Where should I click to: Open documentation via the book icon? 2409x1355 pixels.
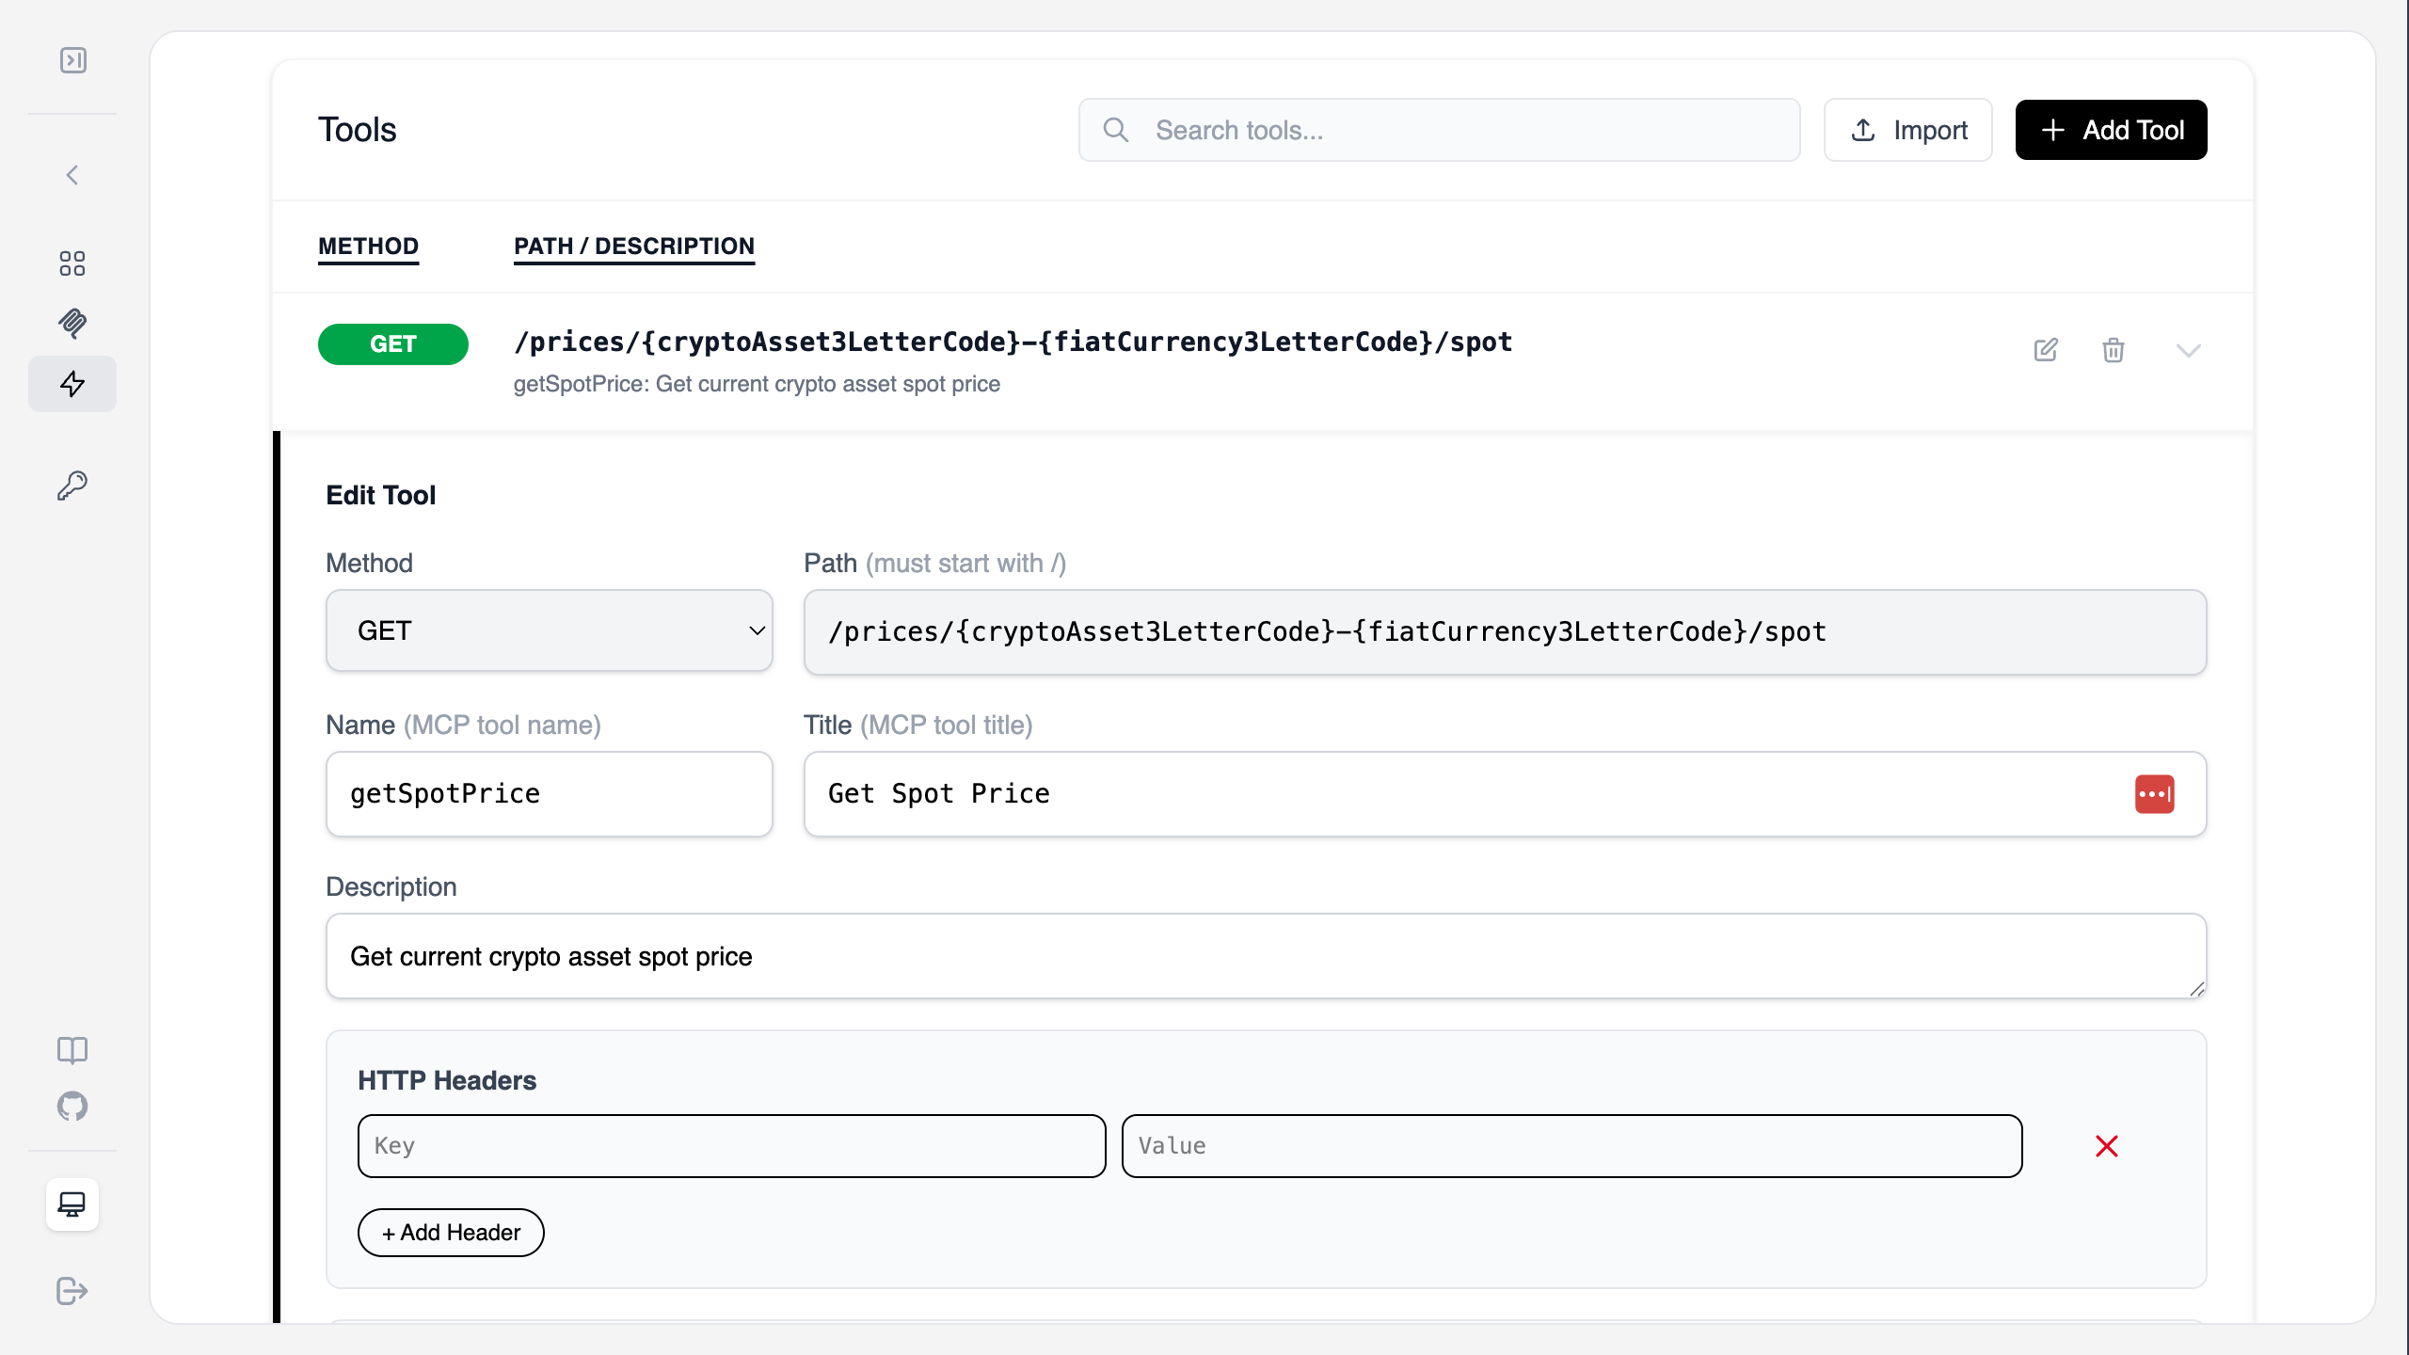point(72,1050)
